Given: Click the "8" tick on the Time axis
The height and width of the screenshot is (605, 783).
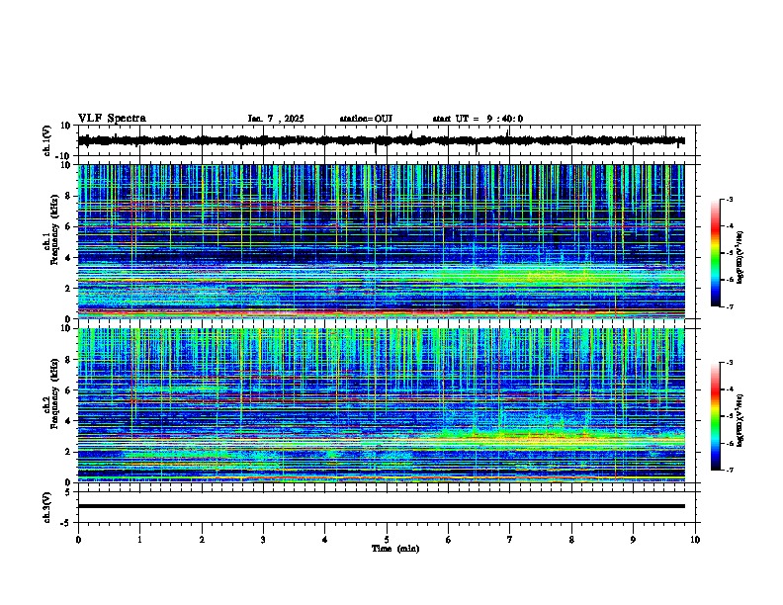Looking at the screenshot, I should click(571, 540).
